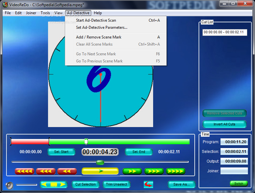Click the yellow play button
The width and height of the screenshot is (255, 193).
[100, 171]
